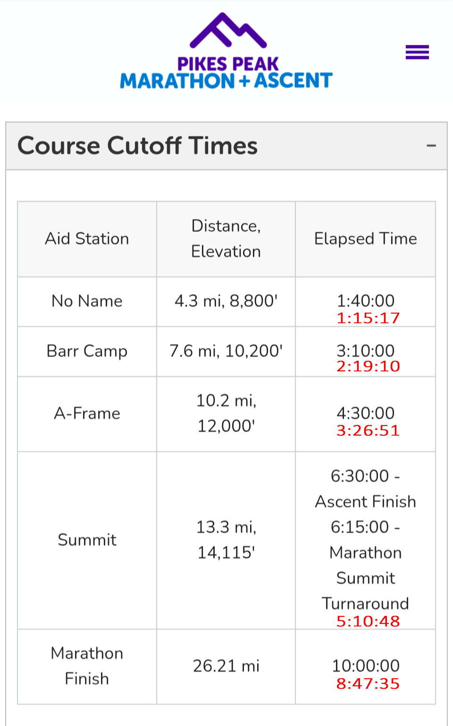Select the Distance, Elevation column header
The height and width of the screenshot is (726, 453).
tap(226, 239)
